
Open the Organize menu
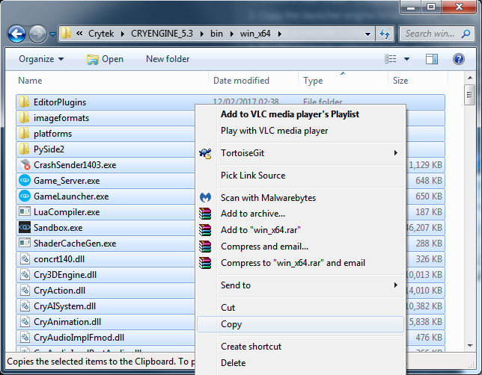coord(41,59)
